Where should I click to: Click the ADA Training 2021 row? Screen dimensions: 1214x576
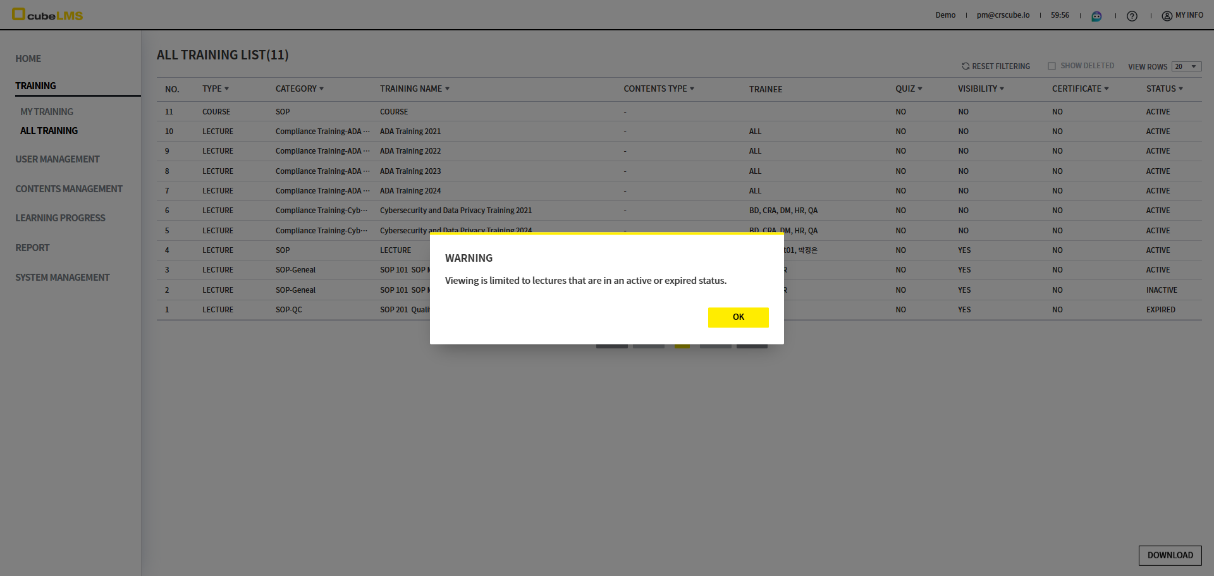[410, 132]
